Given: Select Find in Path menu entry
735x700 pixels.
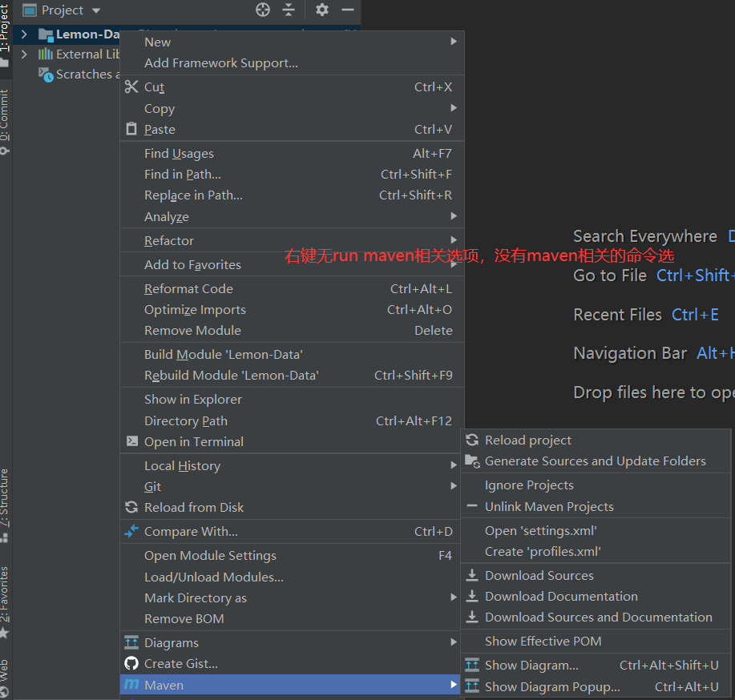Looking at the screenshot, I should [x=183, y=174].
